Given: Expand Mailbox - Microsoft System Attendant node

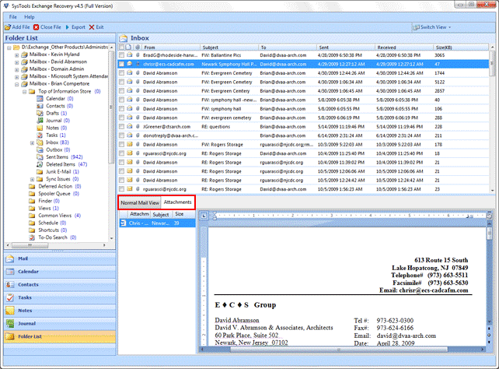Looking at the screenshot, I should (16, 77).
